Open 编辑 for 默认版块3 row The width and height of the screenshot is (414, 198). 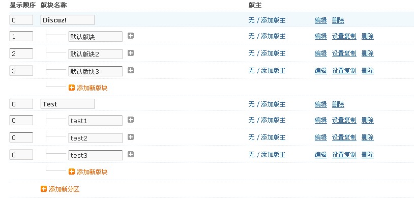tap(321, 71)
